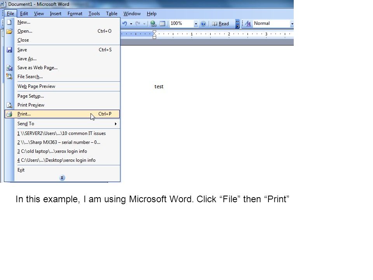Choose Print... from the File menu

(62, 114)
